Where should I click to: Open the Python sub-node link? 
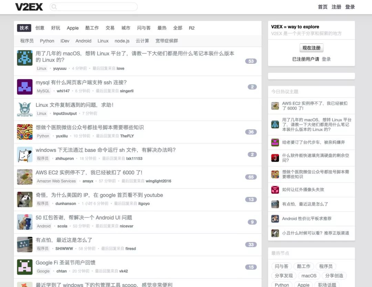click(47, 41)
